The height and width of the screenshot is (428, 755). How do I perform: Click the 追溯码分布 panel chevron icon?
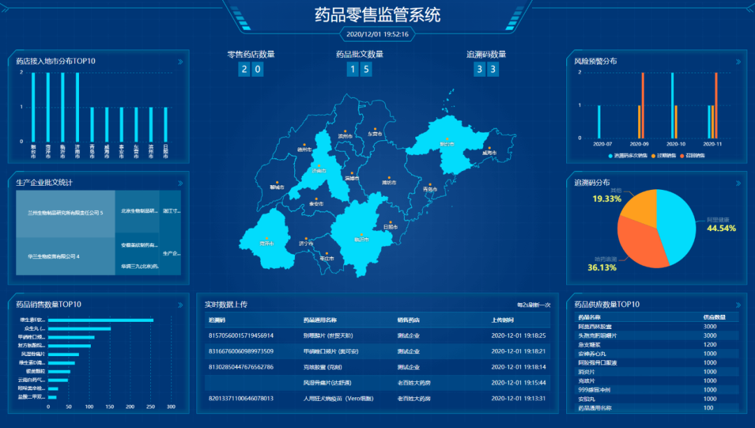coord(739,183)
